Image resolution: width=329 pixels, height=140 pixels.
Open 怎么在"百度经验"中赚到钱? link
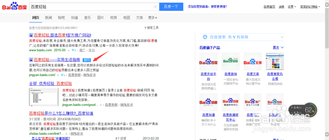[51, 138]
